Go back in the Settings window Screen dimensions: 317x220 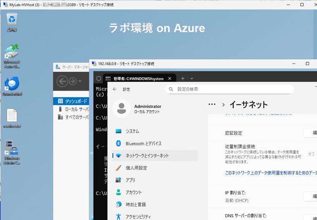(x=115, y=89)
